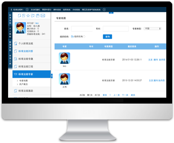Screen dimensions: 174x143
Task: Click 提问 link in 王伟's row
Action: 156,80
